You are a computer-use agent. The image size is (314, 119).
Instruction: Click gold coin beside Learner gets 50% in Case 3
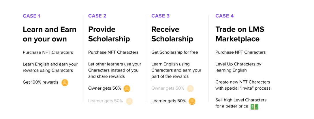point(192,101)
